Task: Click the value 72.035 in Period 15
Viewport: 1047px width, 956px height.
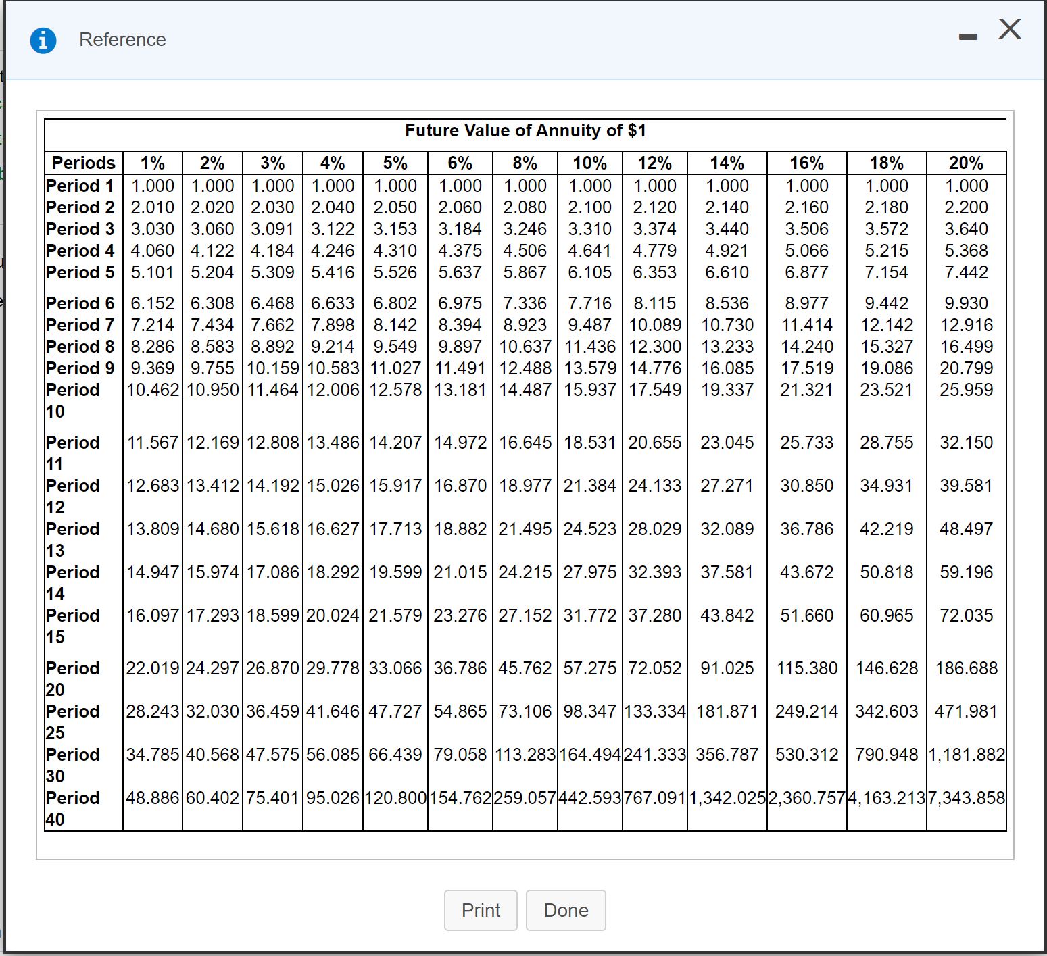Action: tap(967, 615)
